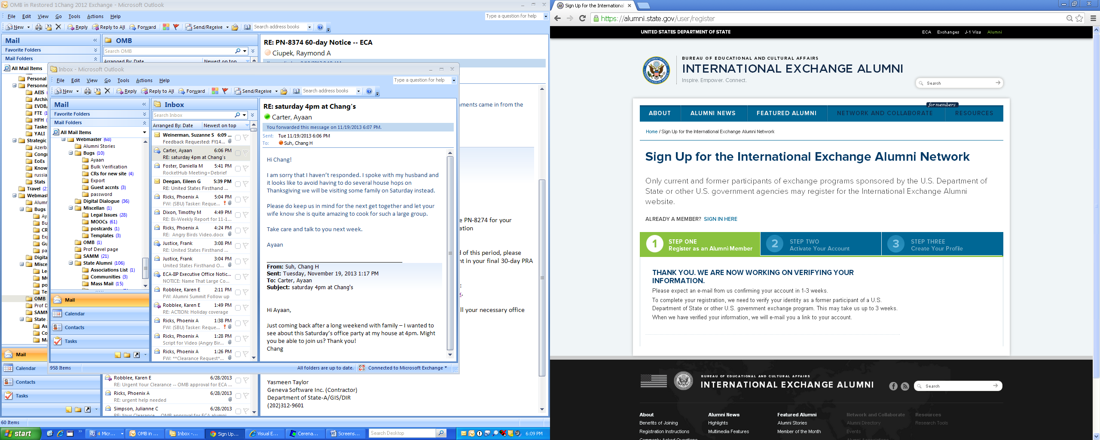Click the reading pane scrollbar in Inbox window
The image size is (1100, 440).
(450, 254)
